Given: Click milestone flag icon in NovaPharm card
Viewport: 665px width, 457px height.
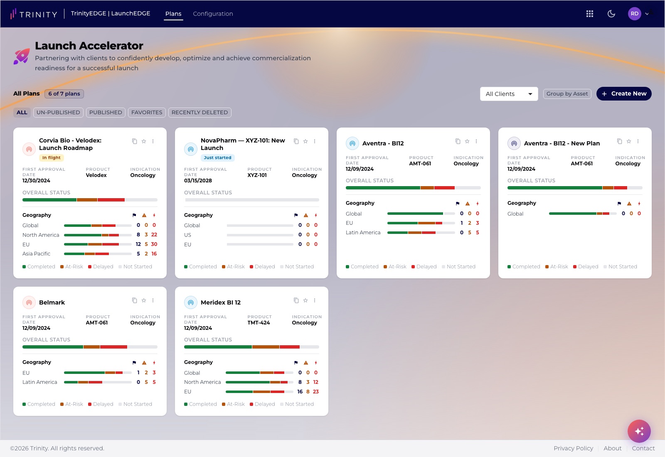Looking at the screenshot, I should [x=296, y=215].
